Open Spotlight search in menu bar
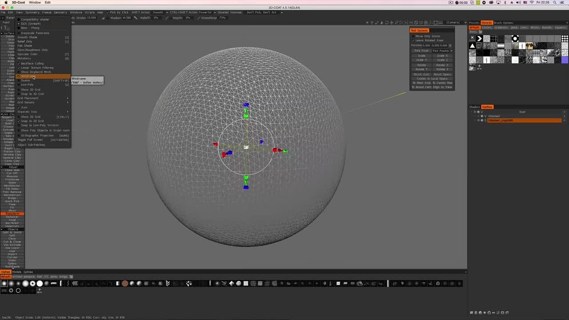 pos(555,2)
